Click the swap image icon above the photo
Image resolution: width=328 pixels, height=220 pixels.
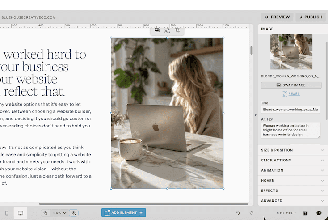pos(157,30)
